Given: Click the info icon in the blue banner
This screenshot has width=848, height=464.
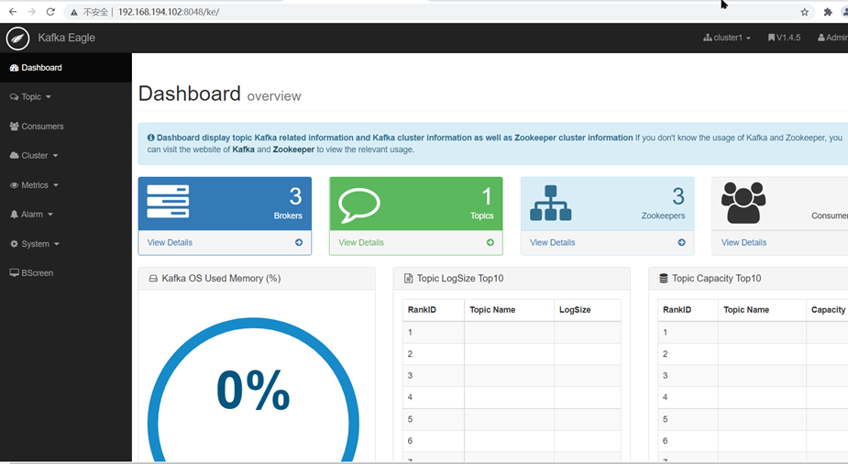Looking at the screenshot, I should click(151, 138).
